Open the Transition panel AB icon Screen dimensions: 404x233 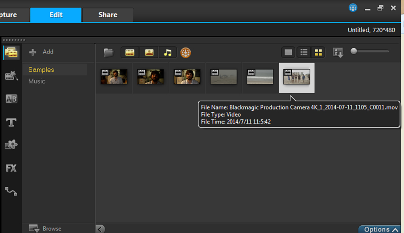(11, 99)
